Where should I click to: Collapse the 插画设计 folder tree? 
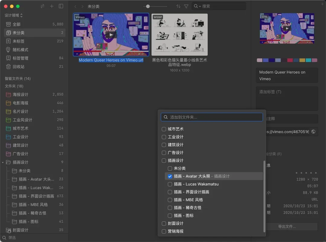click(3, 162)
